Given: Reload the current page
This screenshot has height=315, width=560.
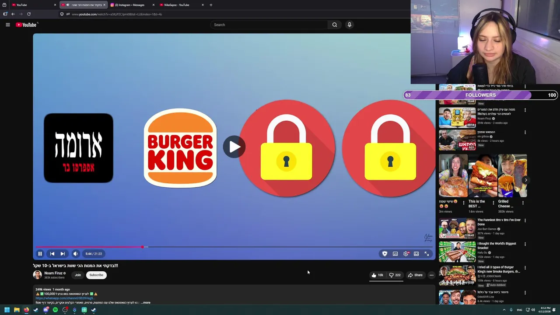Looking at the screenshot, I should [29, 14].
